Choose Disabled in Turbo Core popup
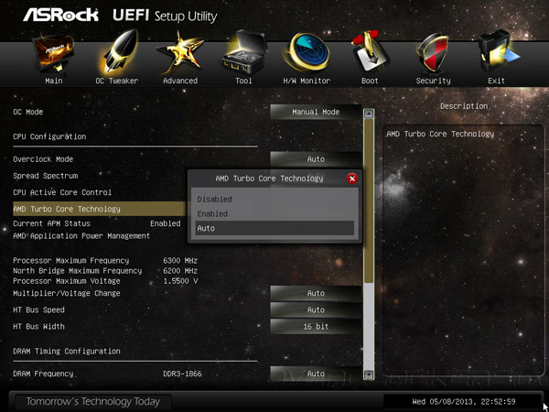The image size is (549, 412). [274, 200]
